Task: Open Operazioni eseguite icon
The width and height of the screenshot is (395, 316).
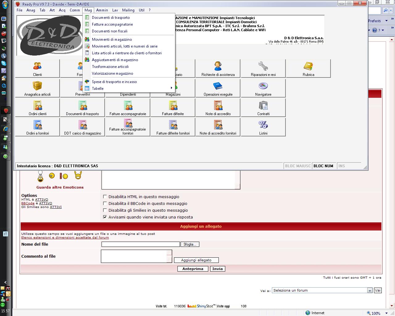Action: pyautogui.click(x=218, y=88)
